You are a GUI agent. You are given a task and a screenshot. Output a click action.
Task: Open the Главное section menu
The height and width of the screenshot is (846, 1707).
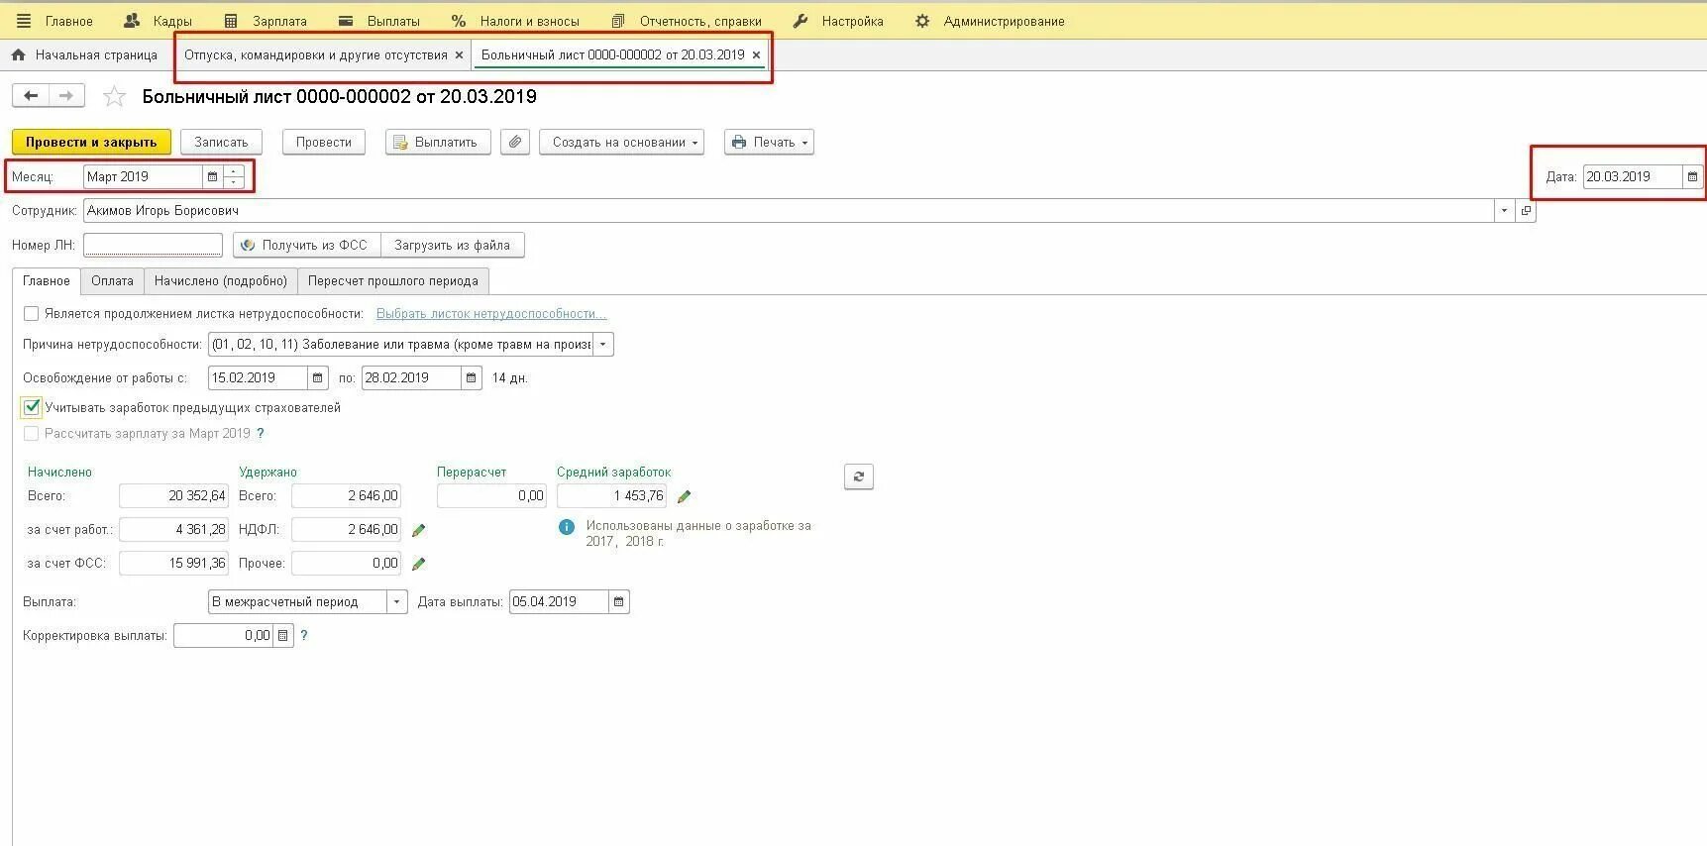tap(68, 21)
